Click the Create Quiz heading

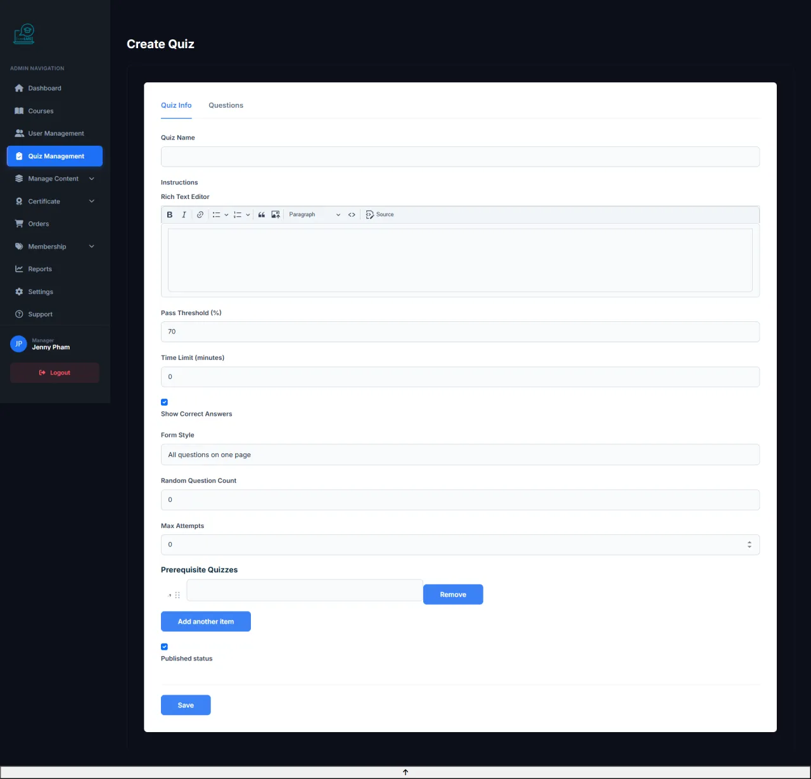(160, 44)
